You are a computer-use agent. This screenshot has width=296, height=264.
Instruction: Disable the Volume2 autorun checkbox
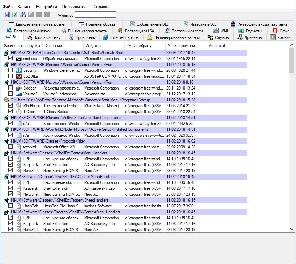[10, 94]
